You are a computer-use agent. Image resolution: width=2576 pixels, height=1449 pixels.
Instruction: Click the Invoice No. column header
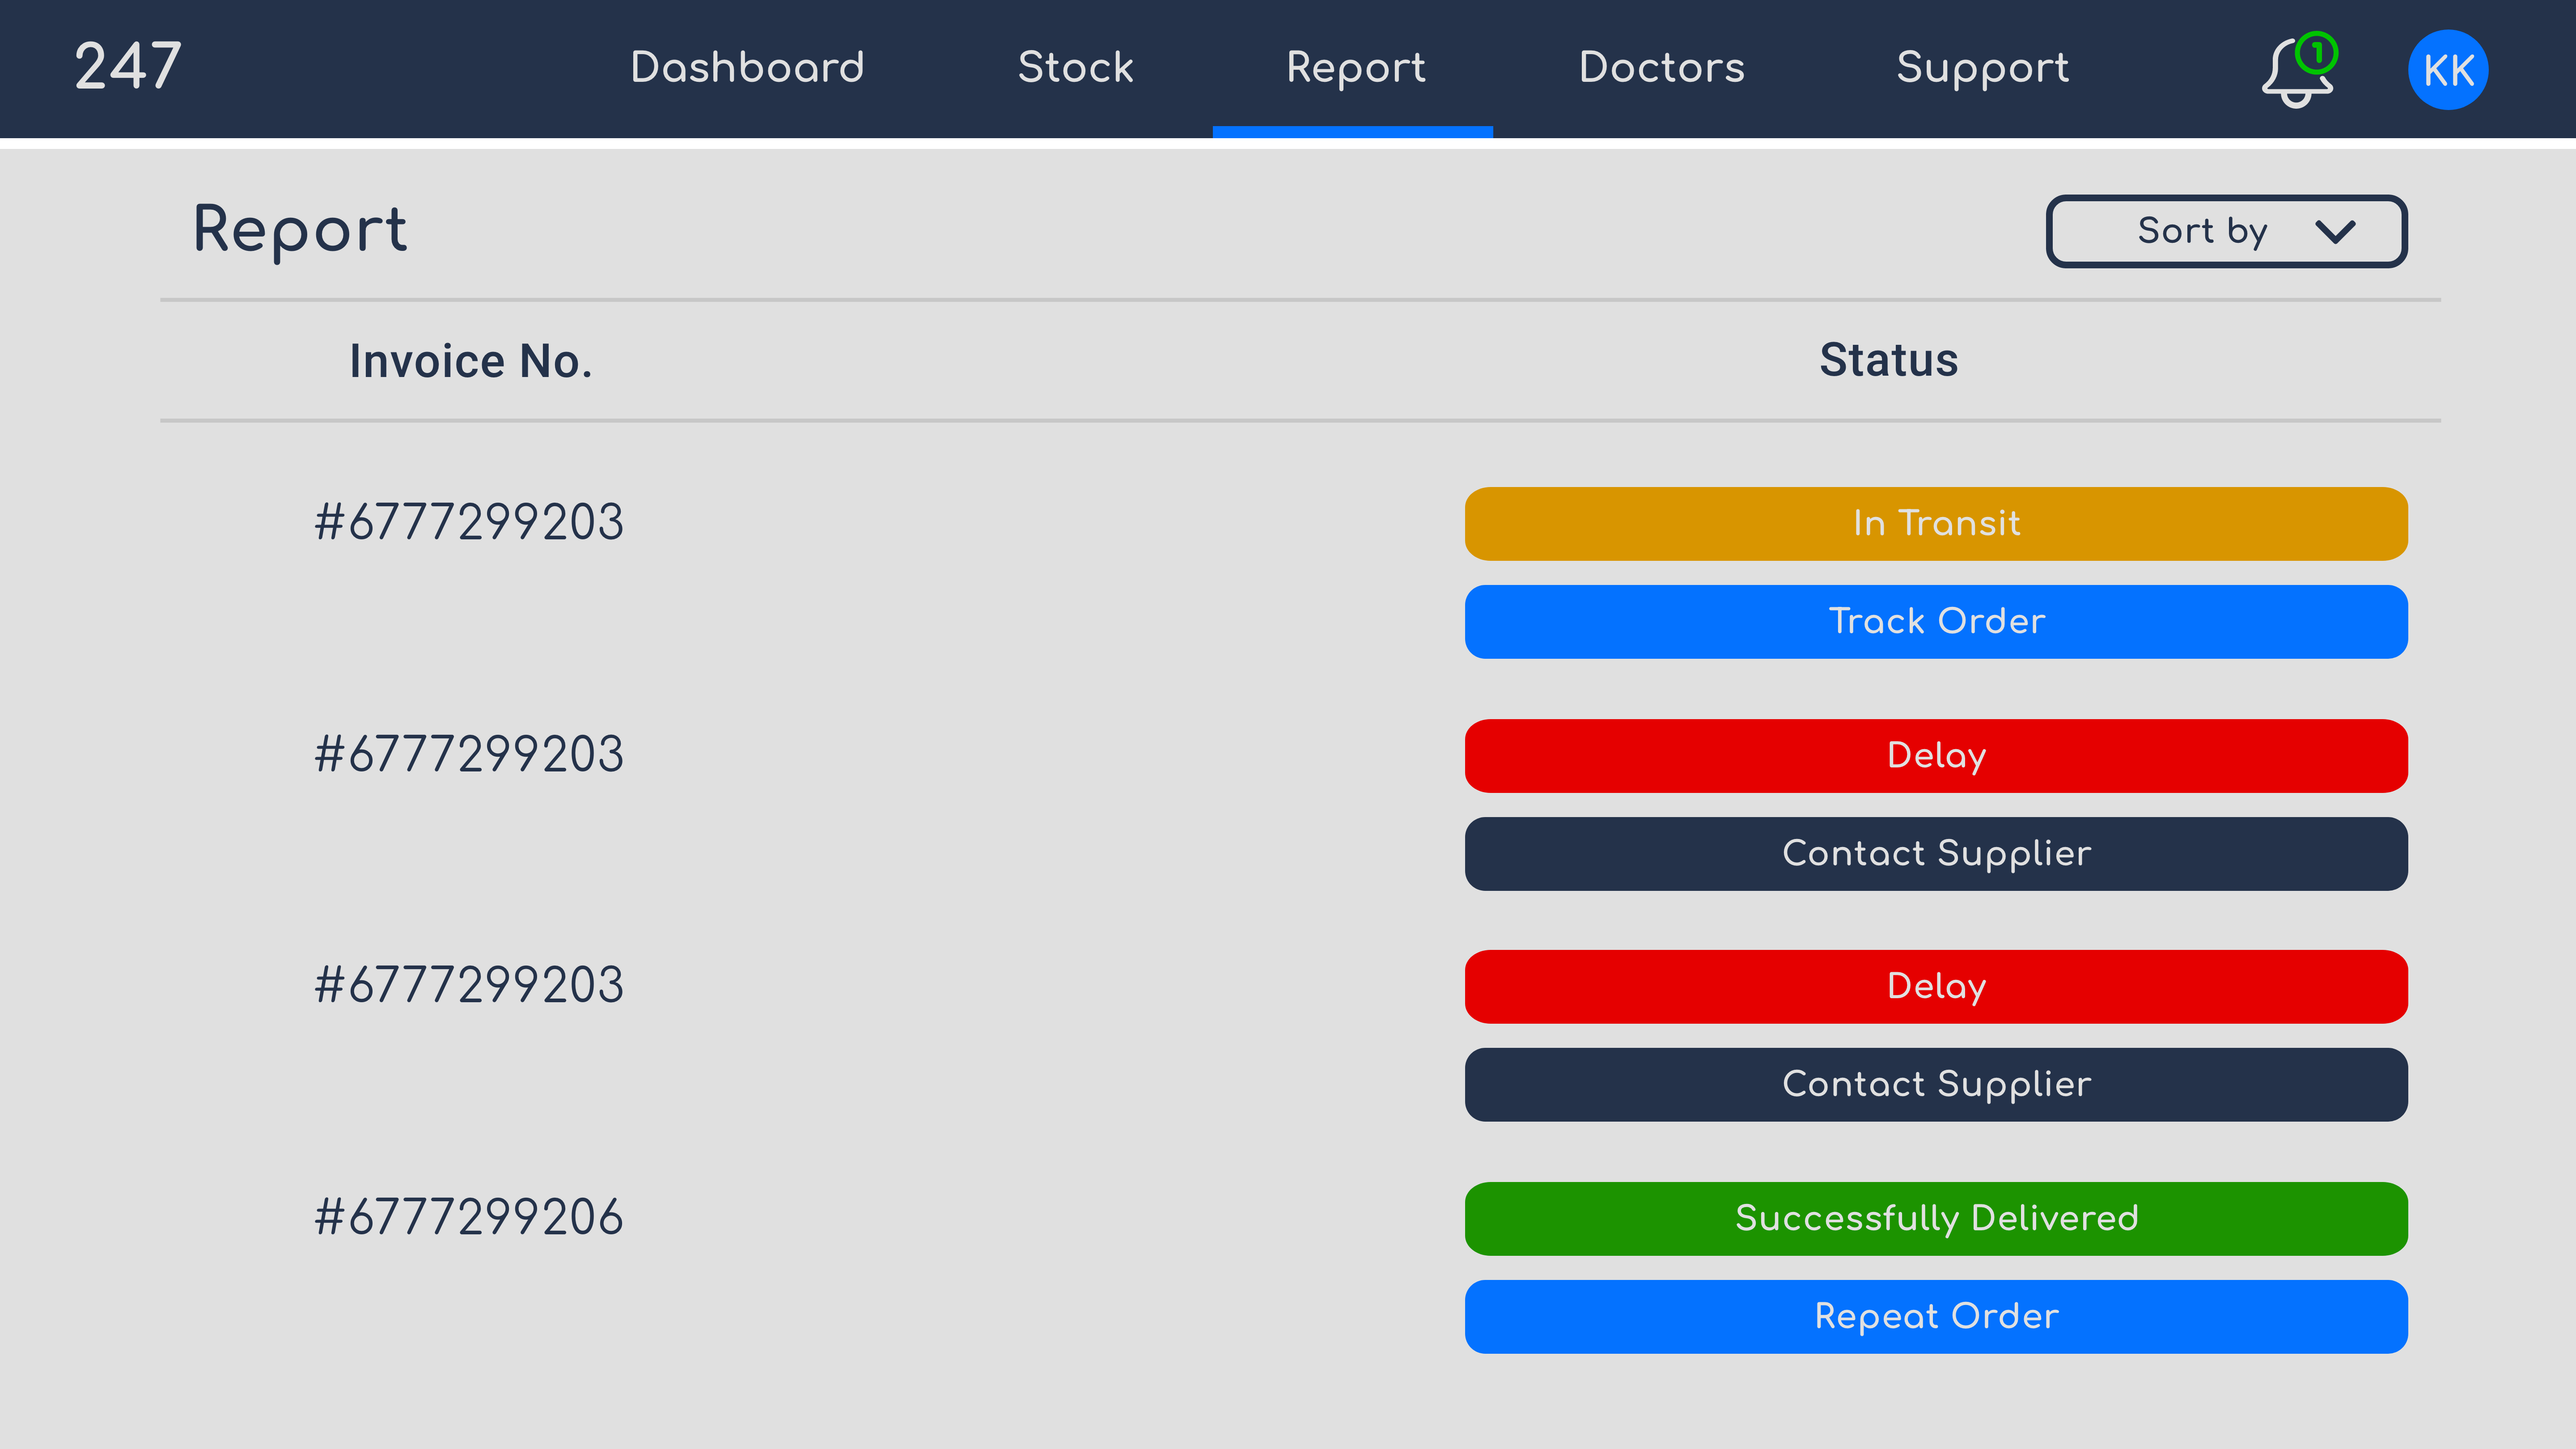pos(470,361)
